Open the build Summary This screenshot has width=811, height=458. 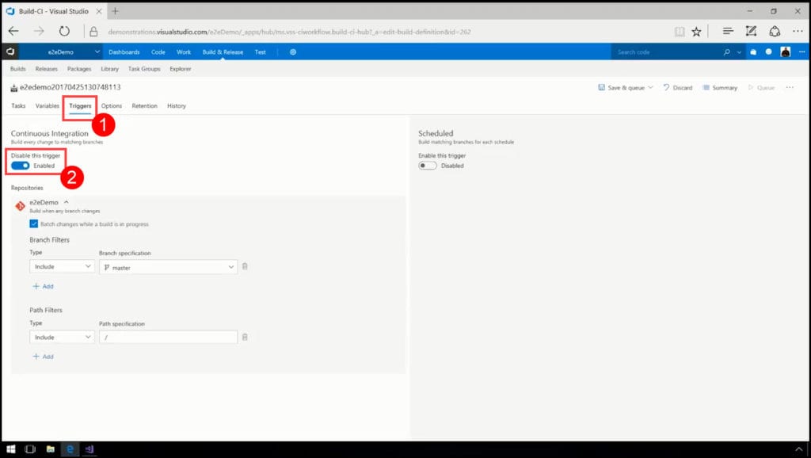click(719, 87)
